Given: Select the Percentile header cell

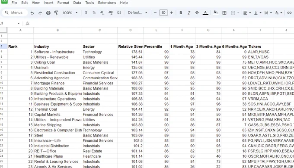Looking at the screenshot, I should pos(156,47).
